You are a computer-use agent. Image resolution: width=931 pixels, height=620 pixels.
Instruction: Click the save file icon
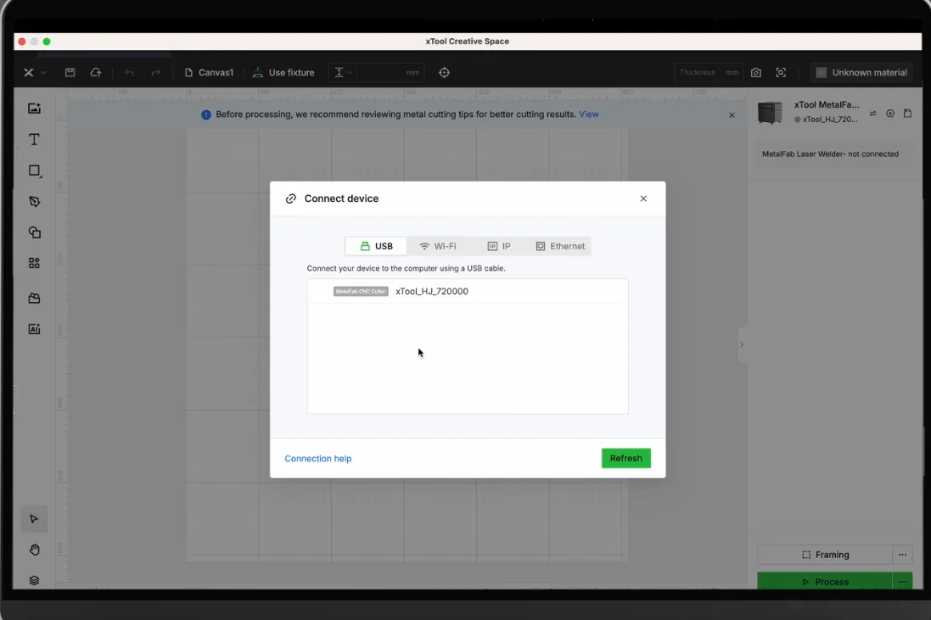click(70, 72)
